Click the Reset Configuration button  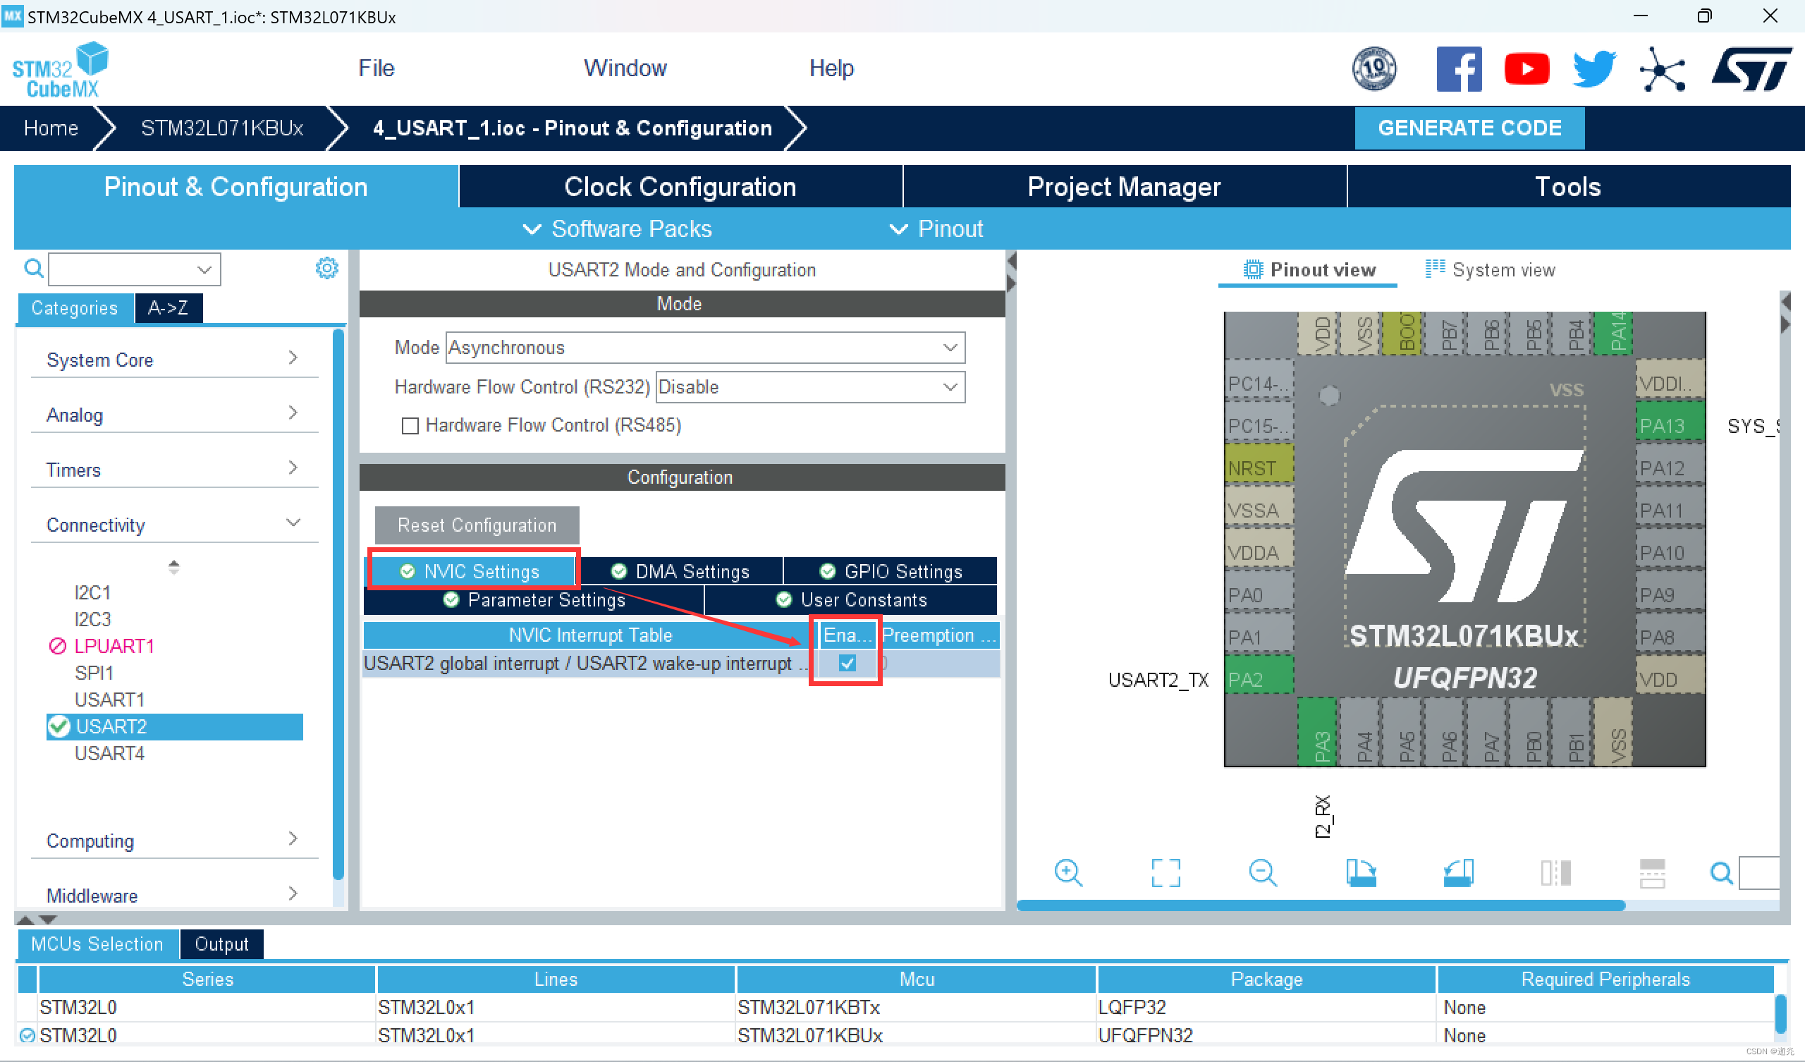(x=477, y=525)
